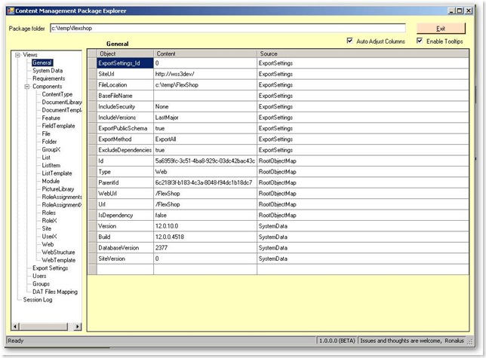Select Site component in tree

click(x=47, y=228)
